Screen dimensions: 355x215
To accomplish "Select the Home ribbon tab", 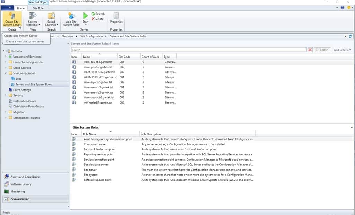I will (x=20, y=8).
